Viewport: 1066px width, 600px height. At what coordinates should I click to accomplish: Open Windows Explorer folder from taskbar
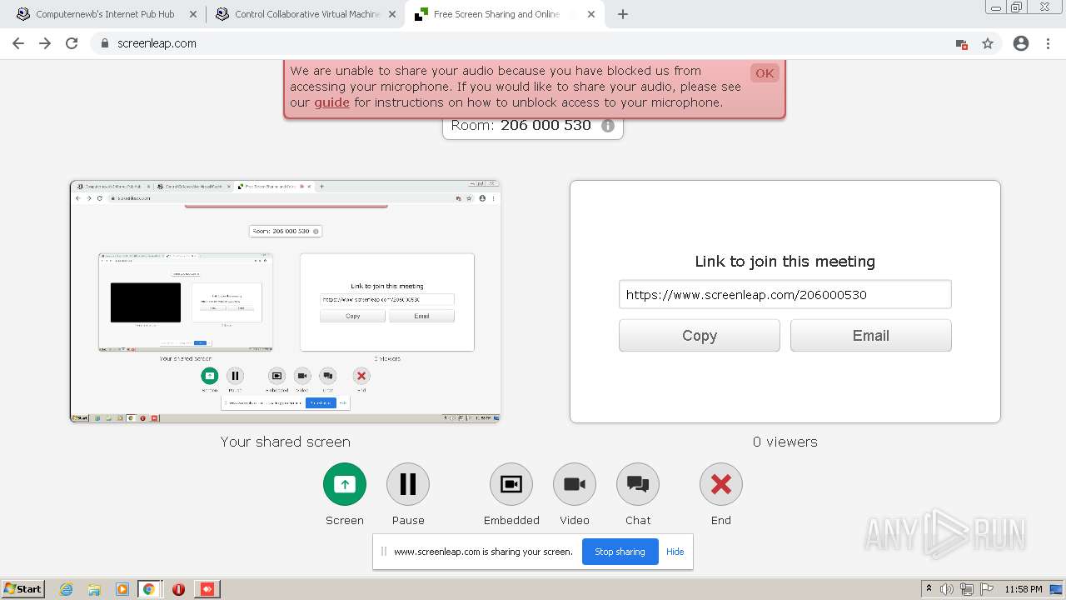94,589
